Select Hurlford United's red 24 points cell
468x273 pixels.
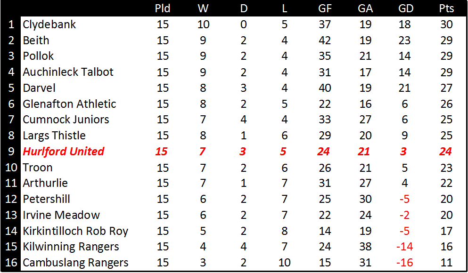(x=446, y=152)
